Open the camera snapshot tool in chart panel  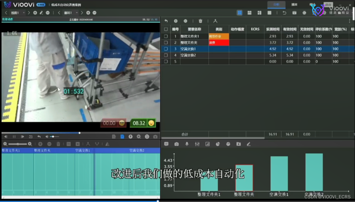coord(176,144)
